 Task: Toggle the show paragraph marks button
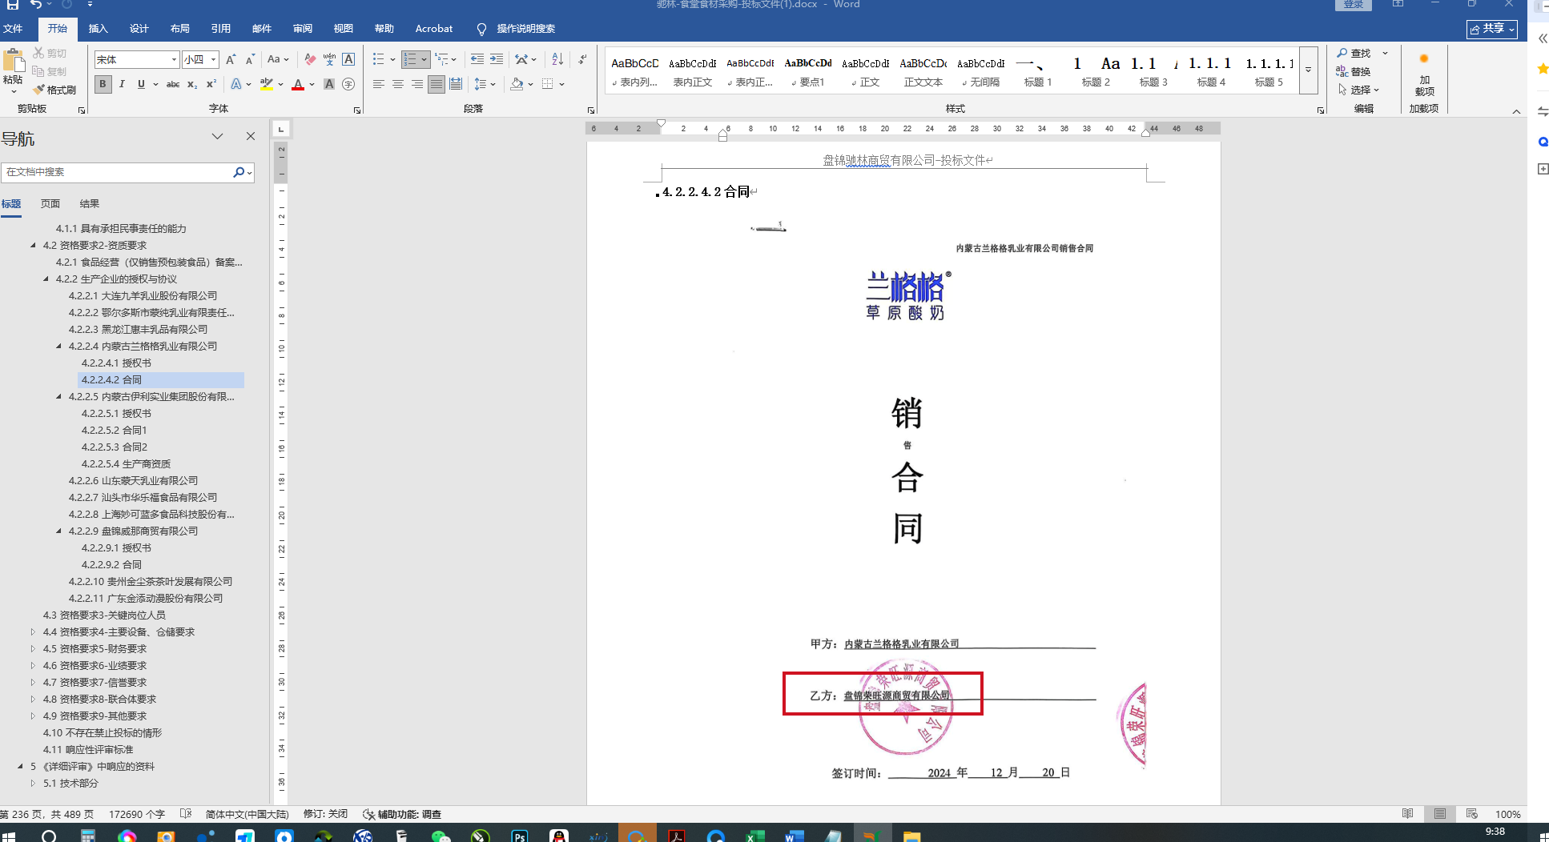[582, 59]
